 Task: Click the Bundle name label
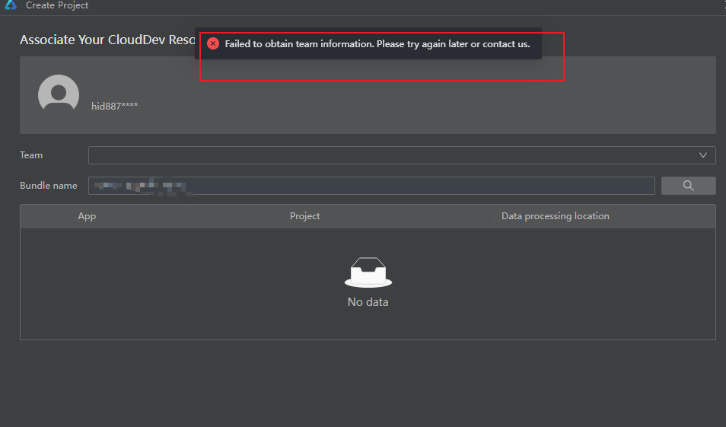coord(49,186)
